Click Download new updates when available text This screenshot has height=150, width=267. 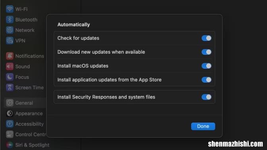coord(101,52)
